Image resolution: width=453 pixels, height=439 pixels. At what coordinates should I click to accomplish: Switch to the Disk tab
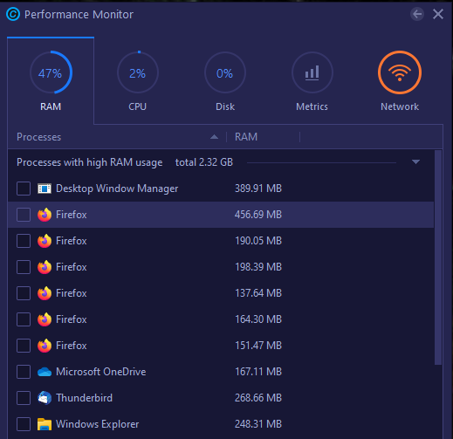(225, 81)
